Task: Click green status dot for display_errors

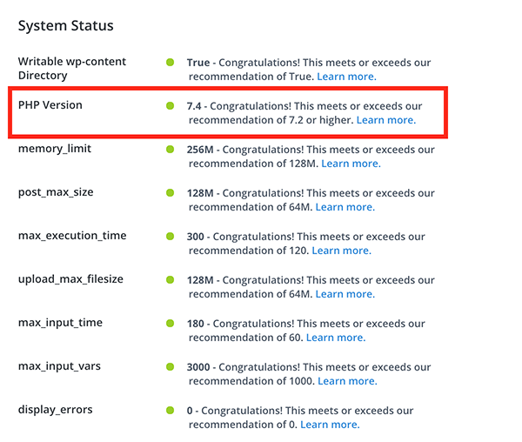Action: point(171,411)
